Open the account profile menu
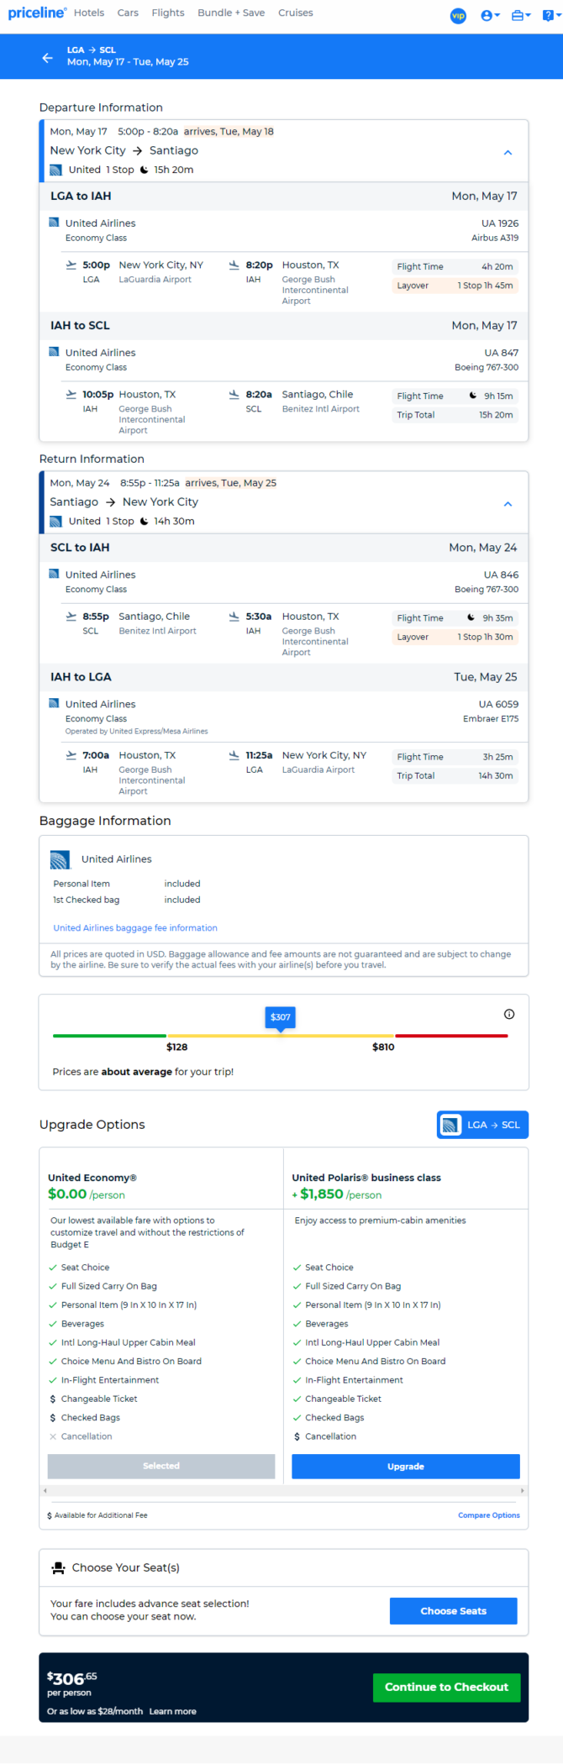This screenshot has width=563, height=1764. (490, 15)
